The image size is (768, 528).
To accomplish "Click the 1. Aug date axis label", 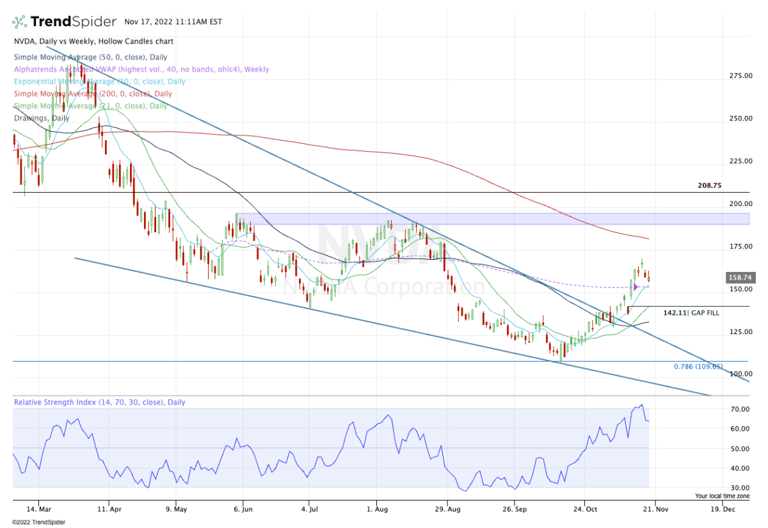I will tap(376, 510).
